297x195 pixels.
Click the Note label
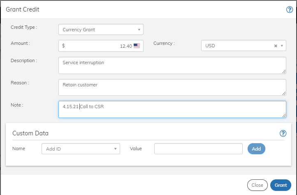pyautogui.click(x=17, y=105)
